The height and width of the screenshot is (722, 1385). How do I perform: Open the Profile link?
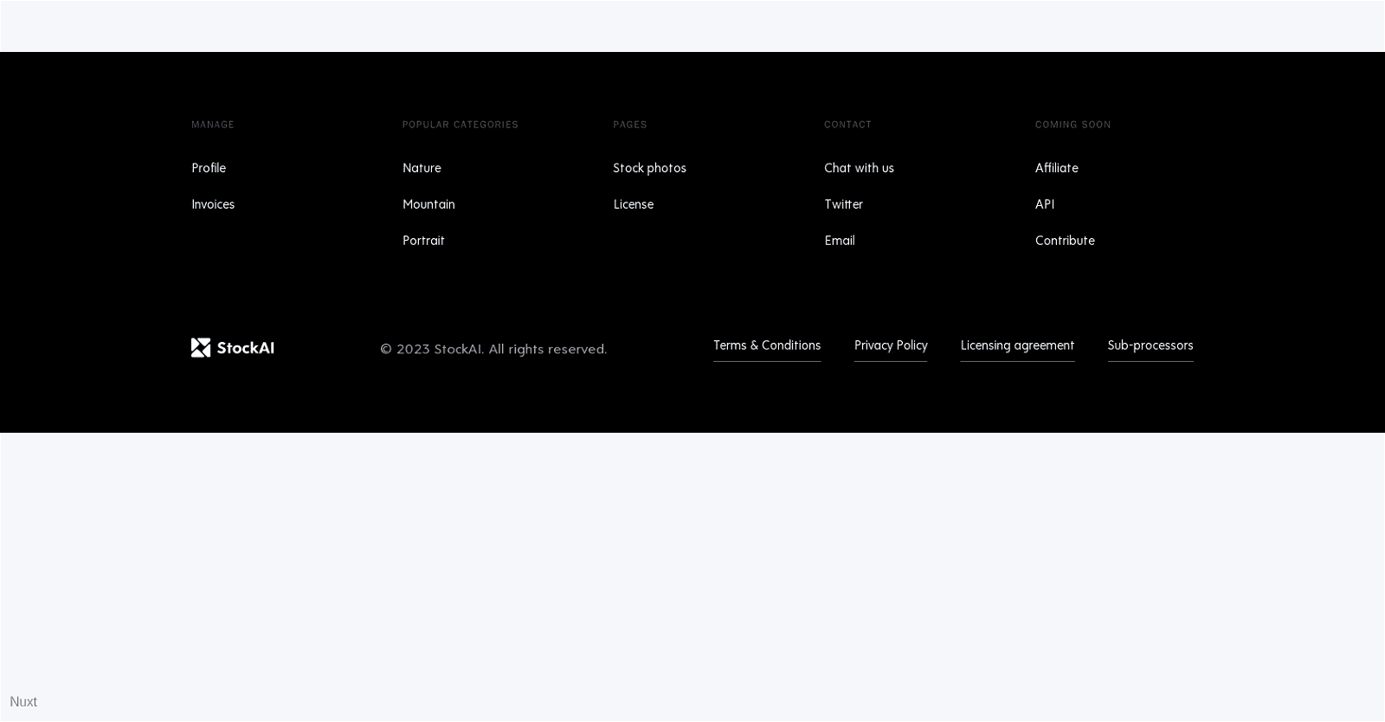(209, 168)
